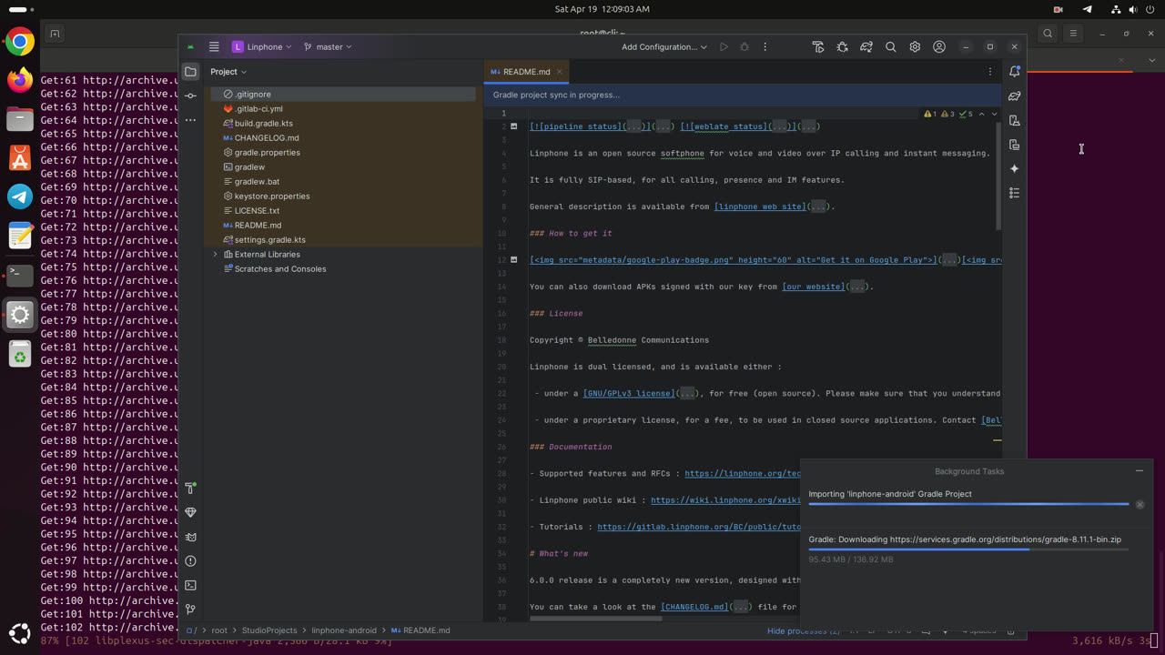Click the Sync Project with Gradle elephant icon
1165x655 pixels.
pyautogui.click(x=866, y=46)
